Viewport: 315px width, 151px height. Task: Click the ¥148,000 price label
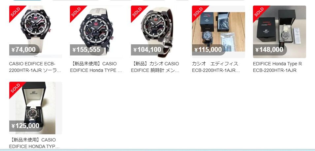(269, 50)
